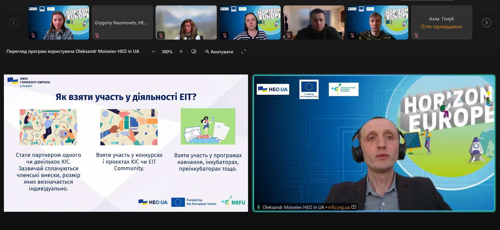Click the zoom out minus icon
The image size is (500, 230).
coord(153,52)
